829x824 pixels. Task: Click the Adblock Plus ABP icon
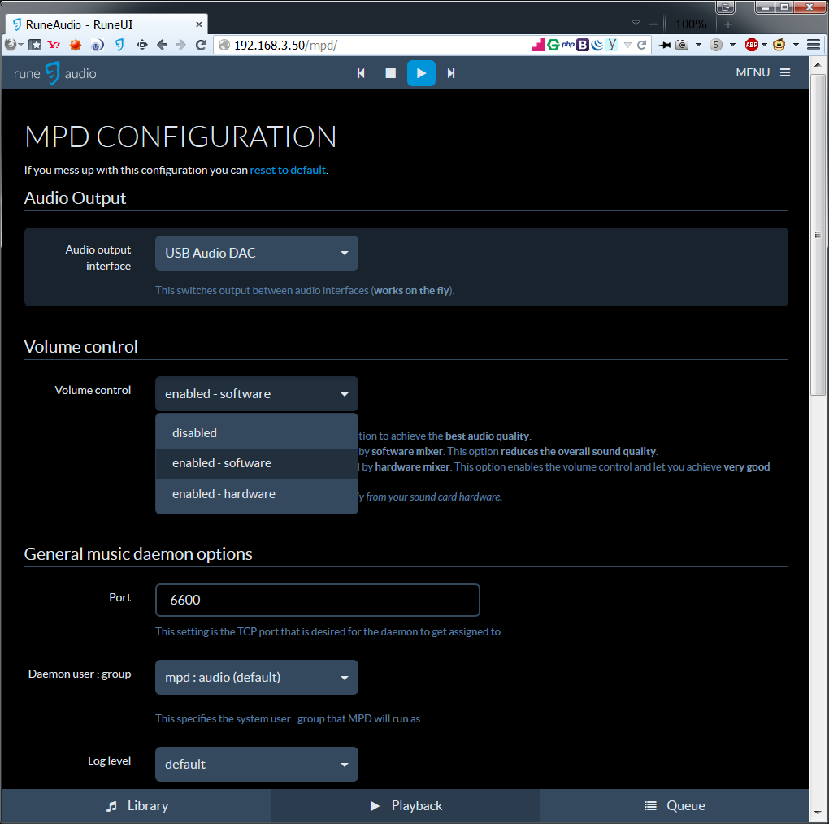751,45
